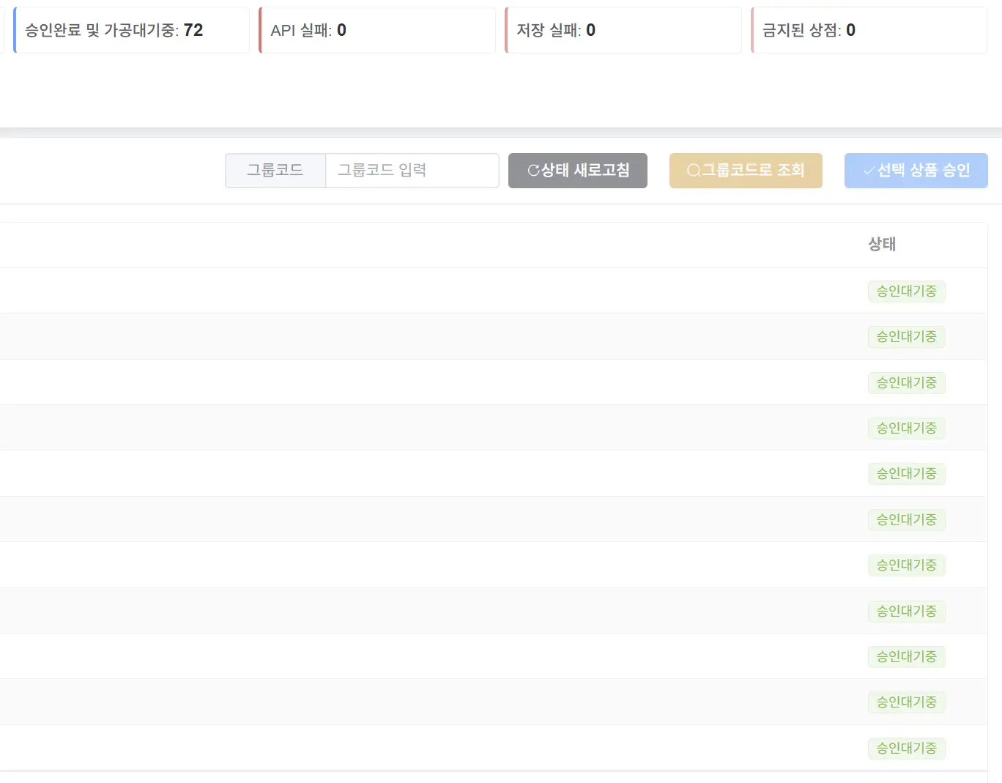
Task: Click the 상태 새로고침 refresh button
Action: [577, 171]
